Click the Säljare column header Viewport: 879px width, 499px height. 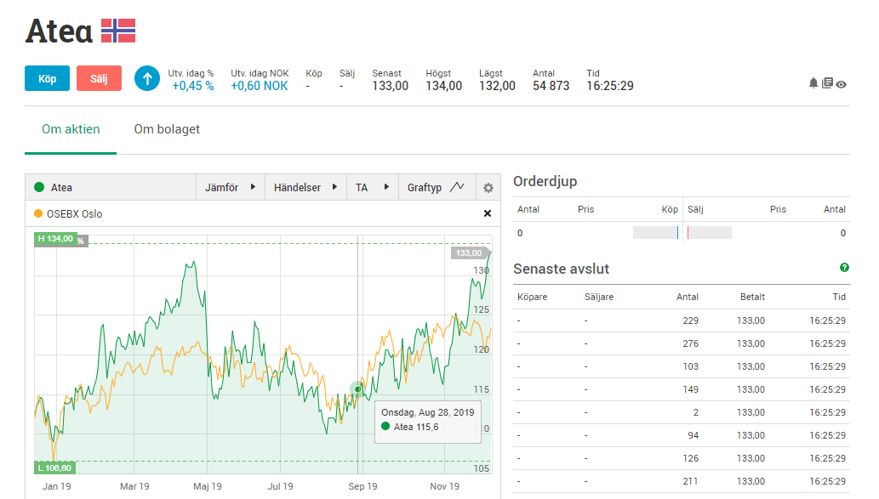(599, 297)
